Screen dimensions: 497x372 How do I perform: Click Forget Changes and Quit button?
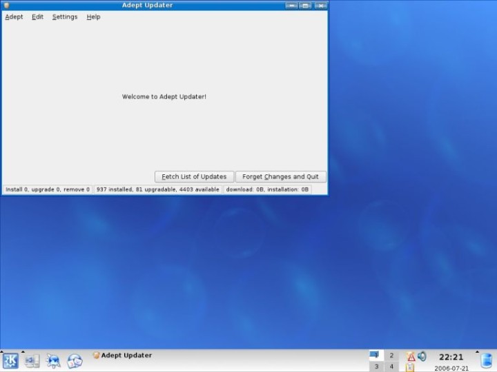tap(280, 176)
